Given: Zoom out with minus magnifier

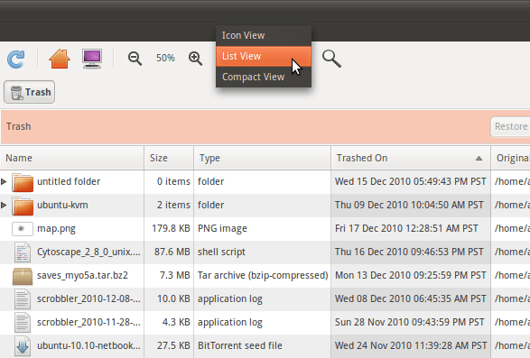Looking at the screenshot, I should tap(135, 59).
